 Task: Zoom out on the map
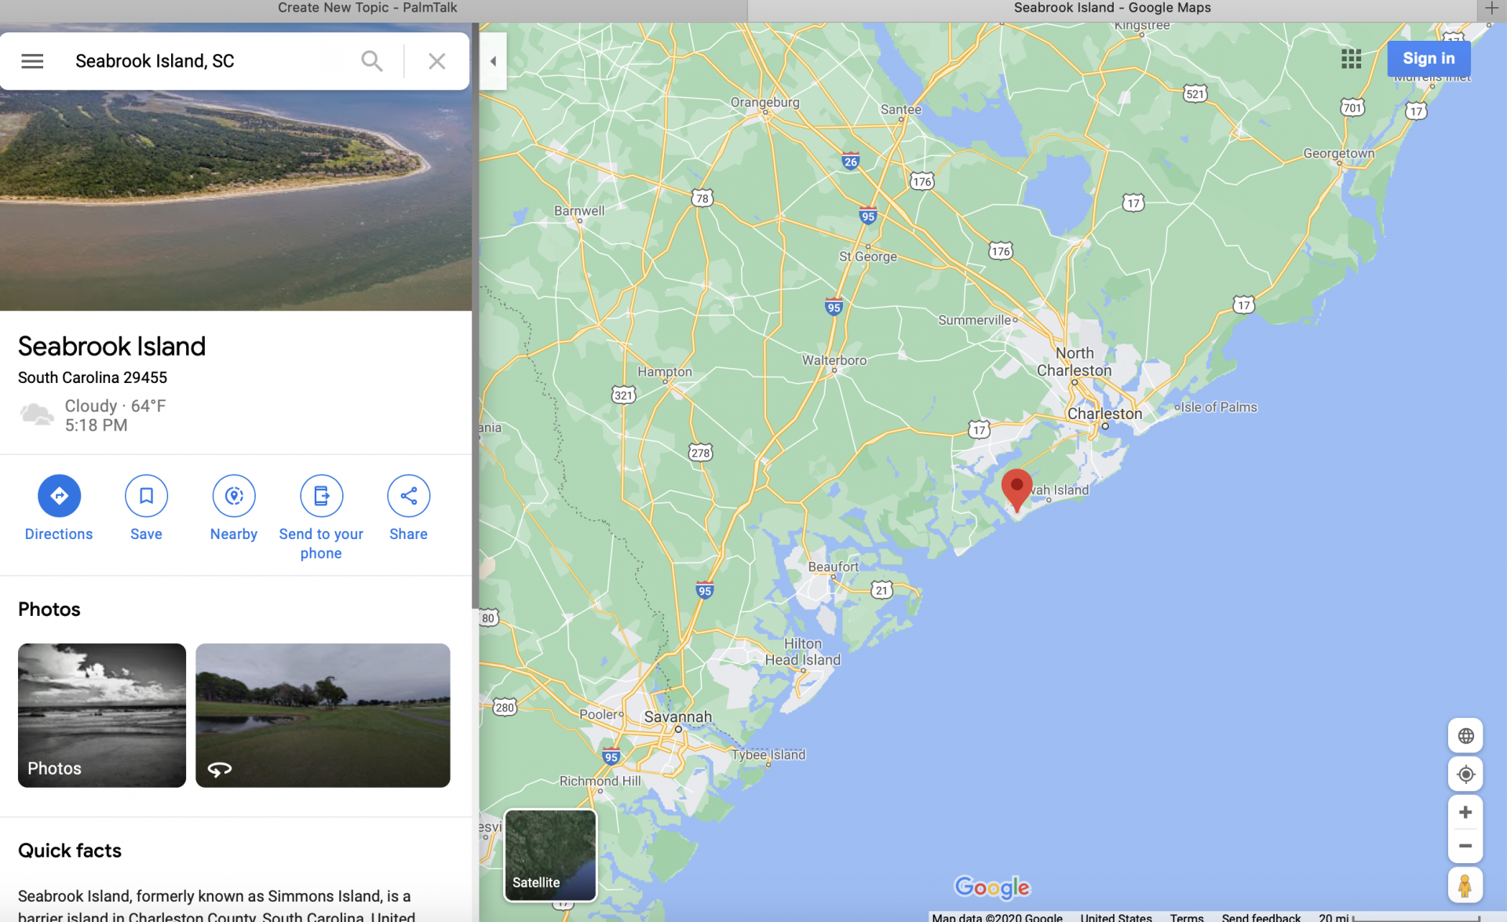click(1465, 846)
